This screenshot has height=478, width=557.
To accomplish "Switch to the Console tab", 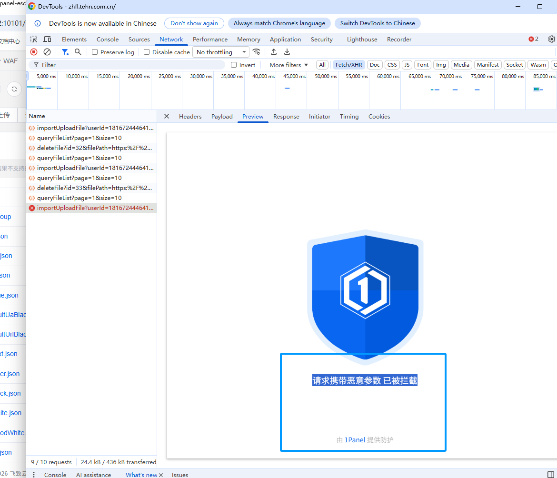I will click(108, 40).
